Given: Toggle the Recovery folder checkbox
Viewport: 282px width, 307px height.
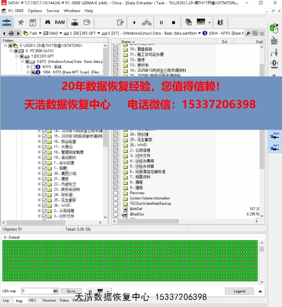Looking at the screenshot, I should (116, 193).
